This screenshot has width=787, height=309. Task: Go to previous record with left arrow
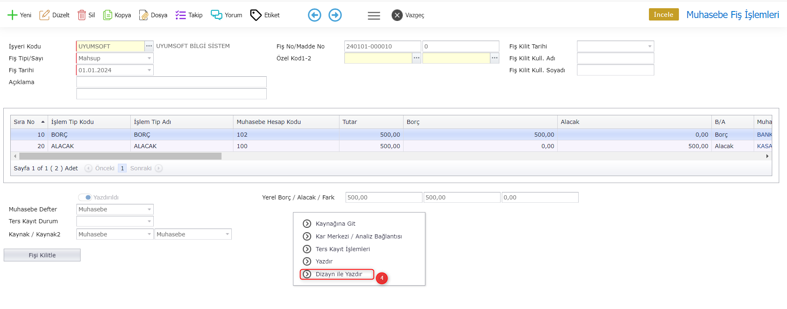pyautogui.click(x=314, y=15)
